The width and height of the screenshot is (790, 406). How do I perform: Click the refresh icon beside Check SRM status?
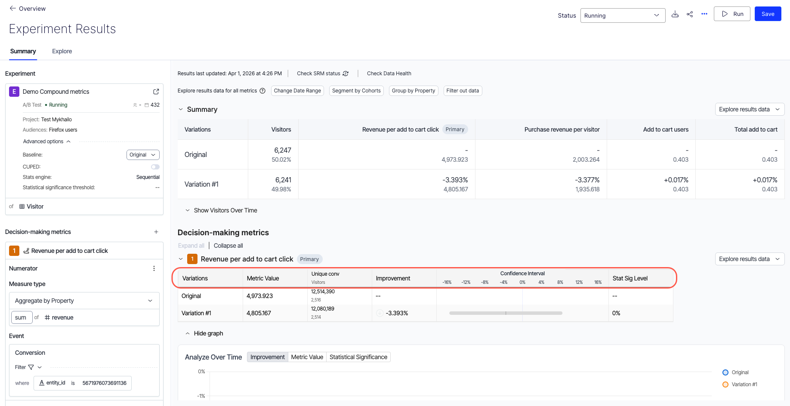pyautogui.click(x=346, y=74)
